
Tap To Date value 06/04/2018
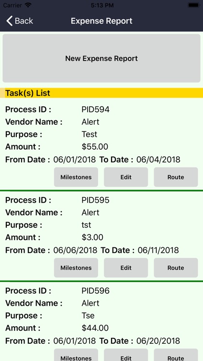point(158,159)
